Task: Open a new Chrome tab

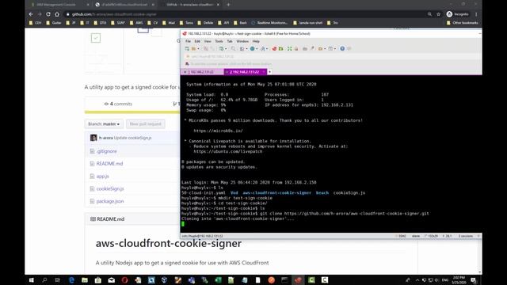Action: tap(228, 5)
